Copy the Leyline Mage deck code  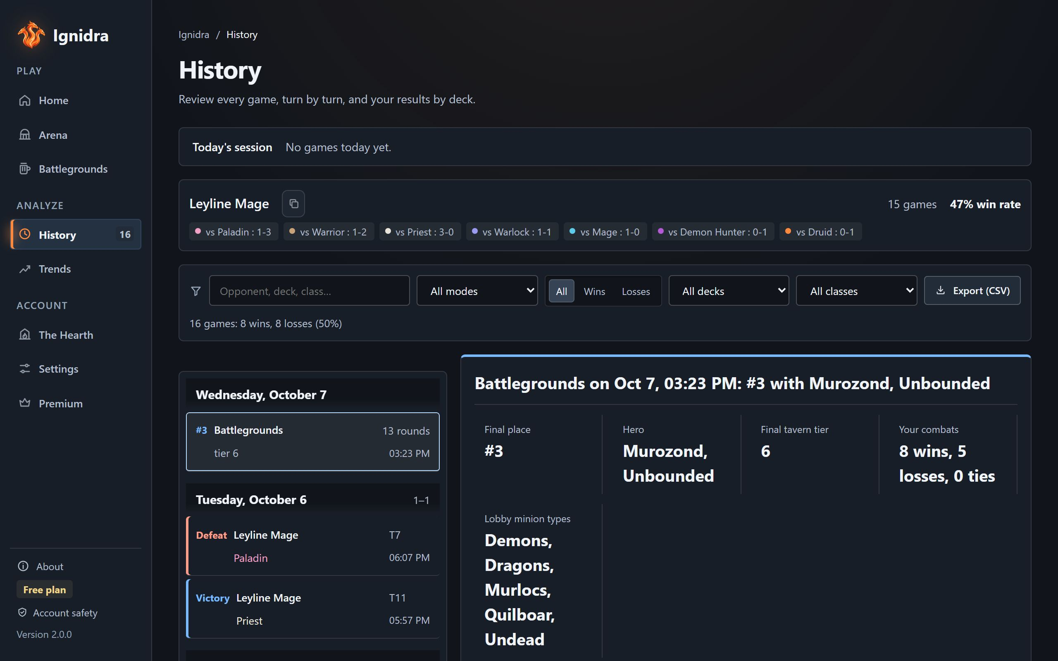pos(293,204)
